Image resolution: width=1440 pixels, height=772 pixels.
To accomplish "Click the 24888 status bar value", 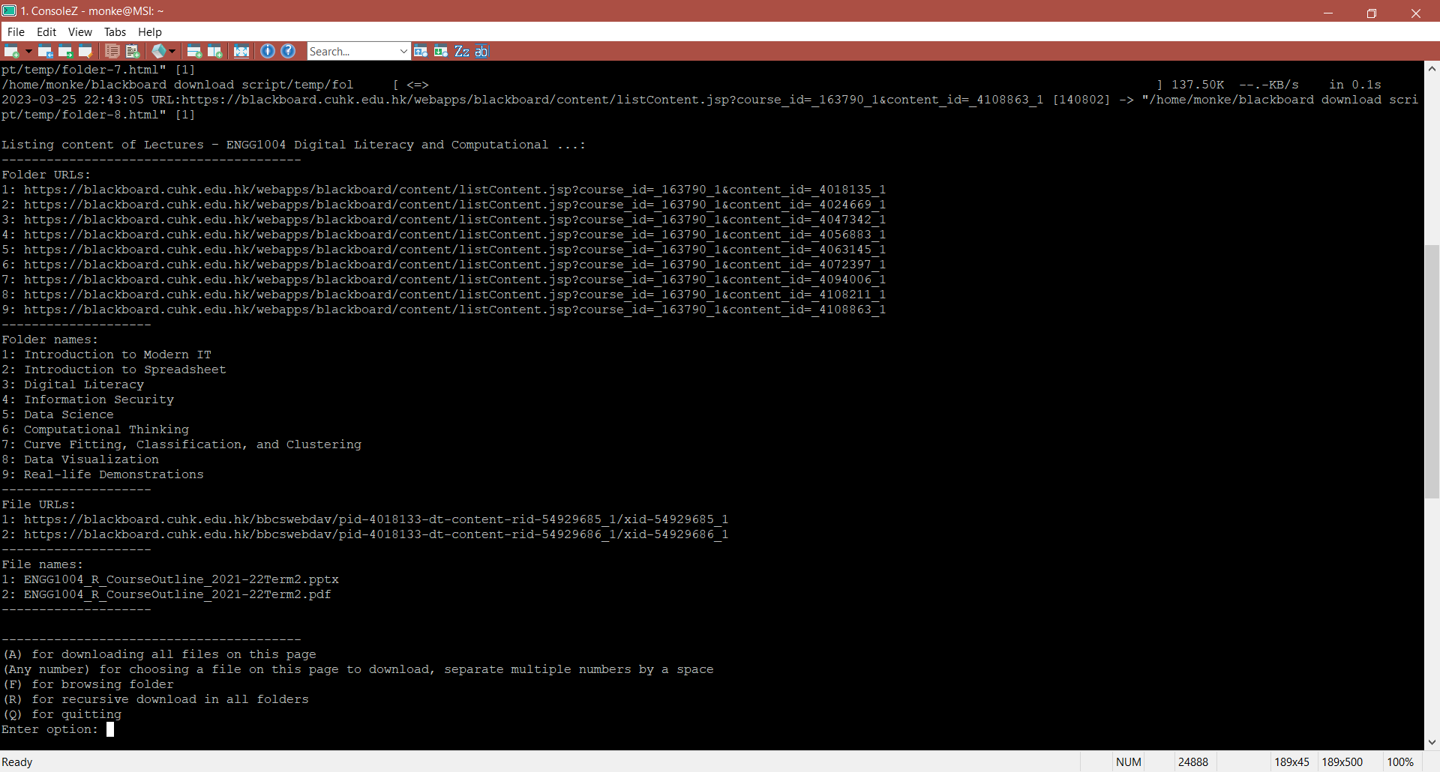I will (1192, 762).
